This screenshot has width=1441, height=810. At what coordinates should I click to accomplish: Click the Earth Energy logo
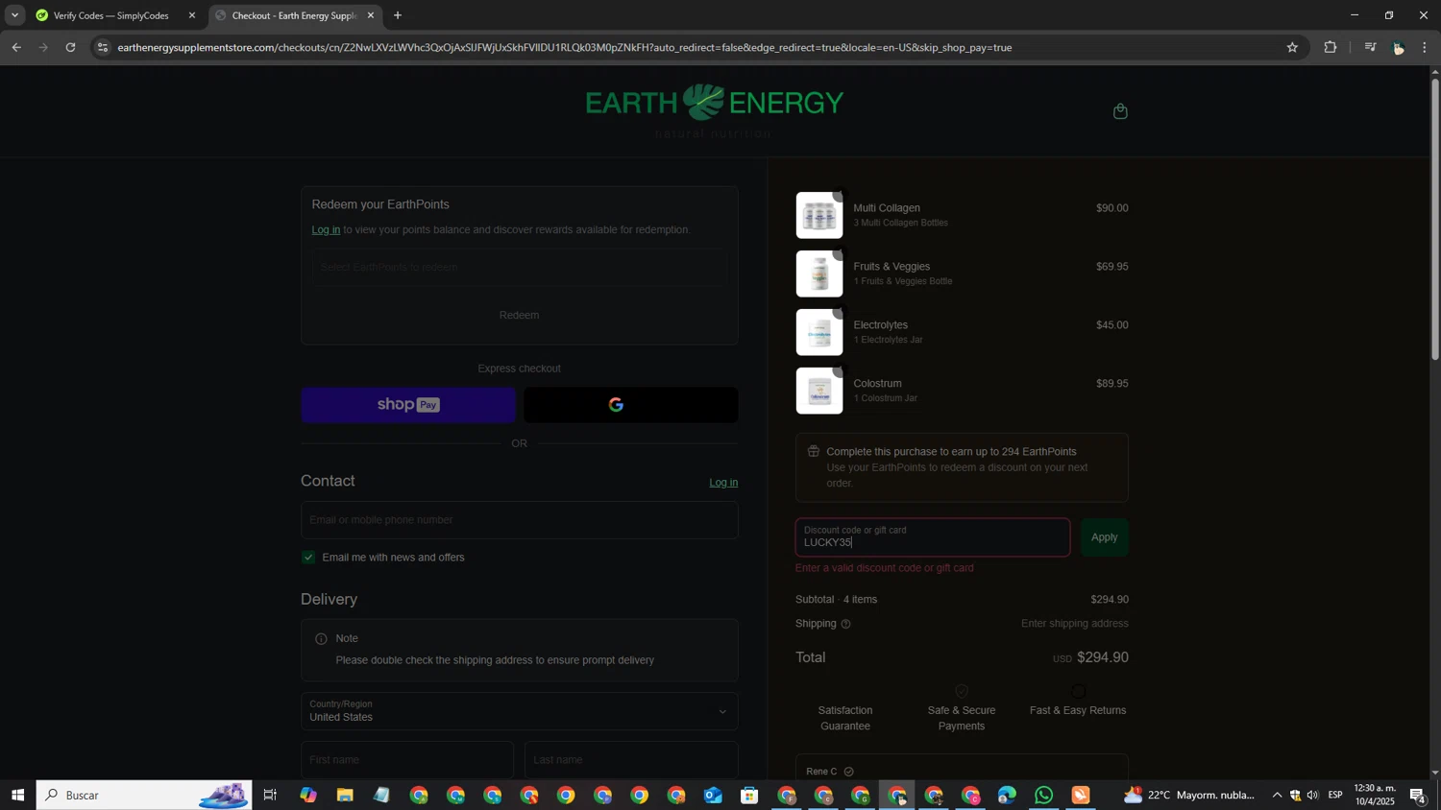(715, 109)
